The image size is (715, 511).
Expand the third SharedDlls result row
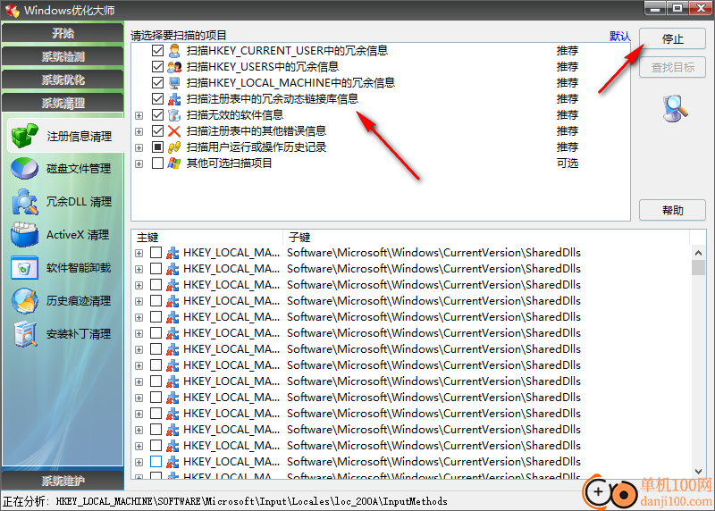(139, 285)
